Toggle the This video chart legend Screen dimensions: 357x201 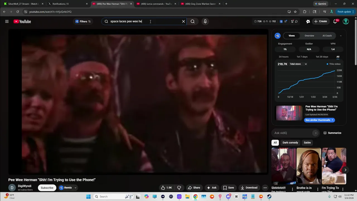click(x=334, y=64)
